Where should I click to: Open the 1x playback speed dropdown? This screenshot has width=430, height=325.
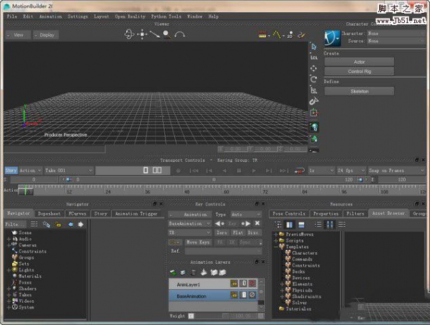(x=321, y=170)
